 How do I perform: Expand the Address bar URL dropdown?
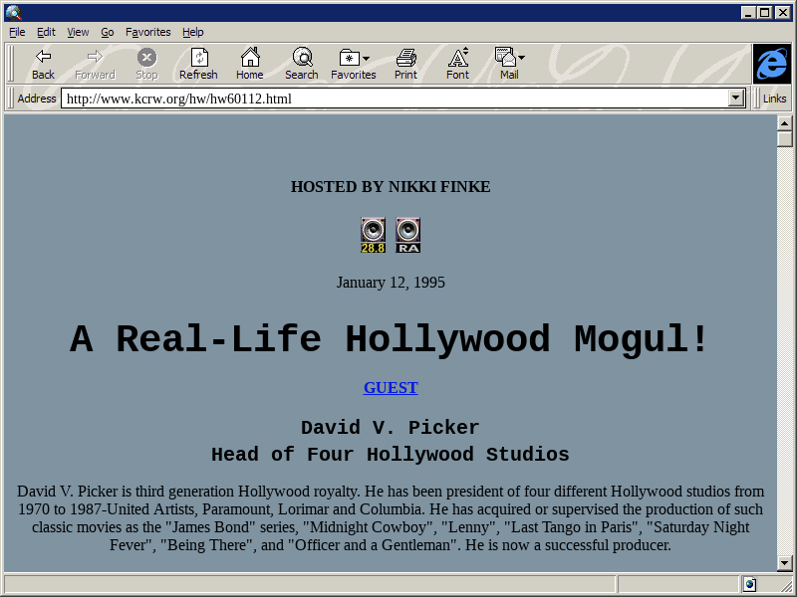pyautogui.click(x=736, y=99)
